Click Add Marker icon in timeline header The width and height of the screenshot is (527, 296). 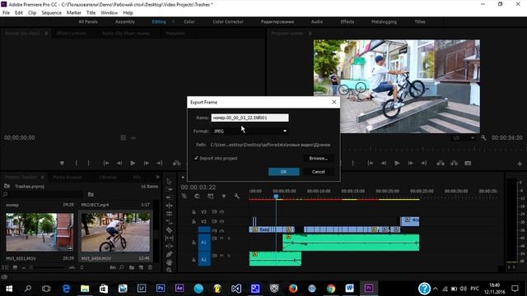click(x=223, y=196)
